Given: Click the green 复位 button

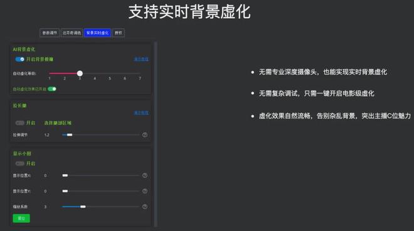Looking at the screenshot, I should 21,218.
